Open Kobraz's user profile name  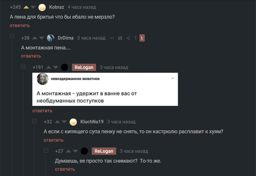pos(56,7)
